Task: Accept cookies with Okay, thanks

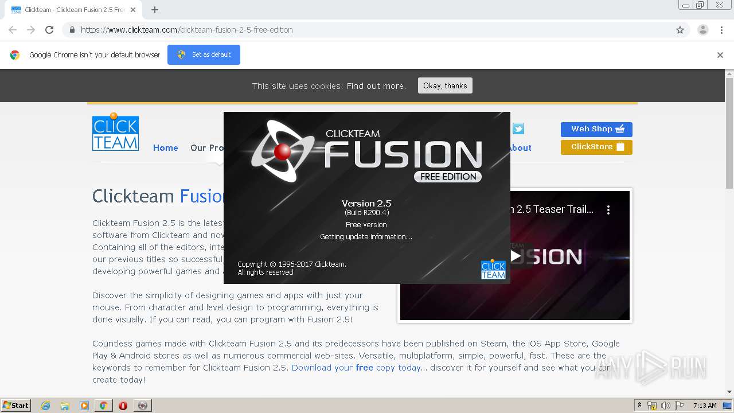Action: point(445,85)
